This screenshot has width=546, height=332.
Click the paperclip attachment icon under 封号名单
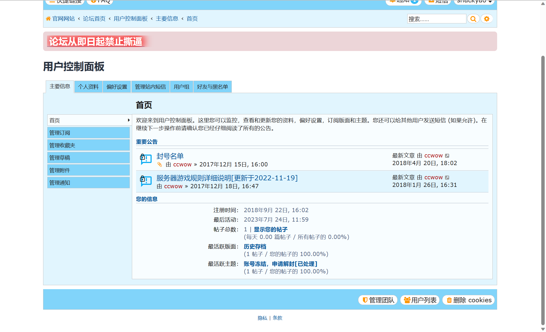coord(160,164)
